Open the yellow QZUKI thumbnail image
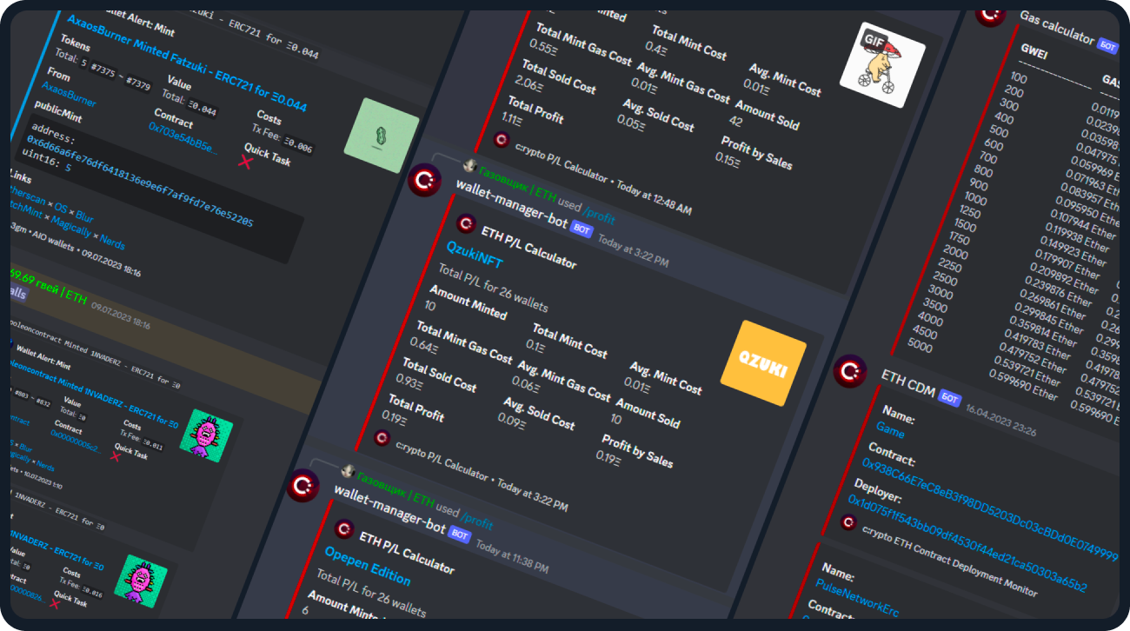The height and width of the screenshot is (631, 1130). pos(763,363)
